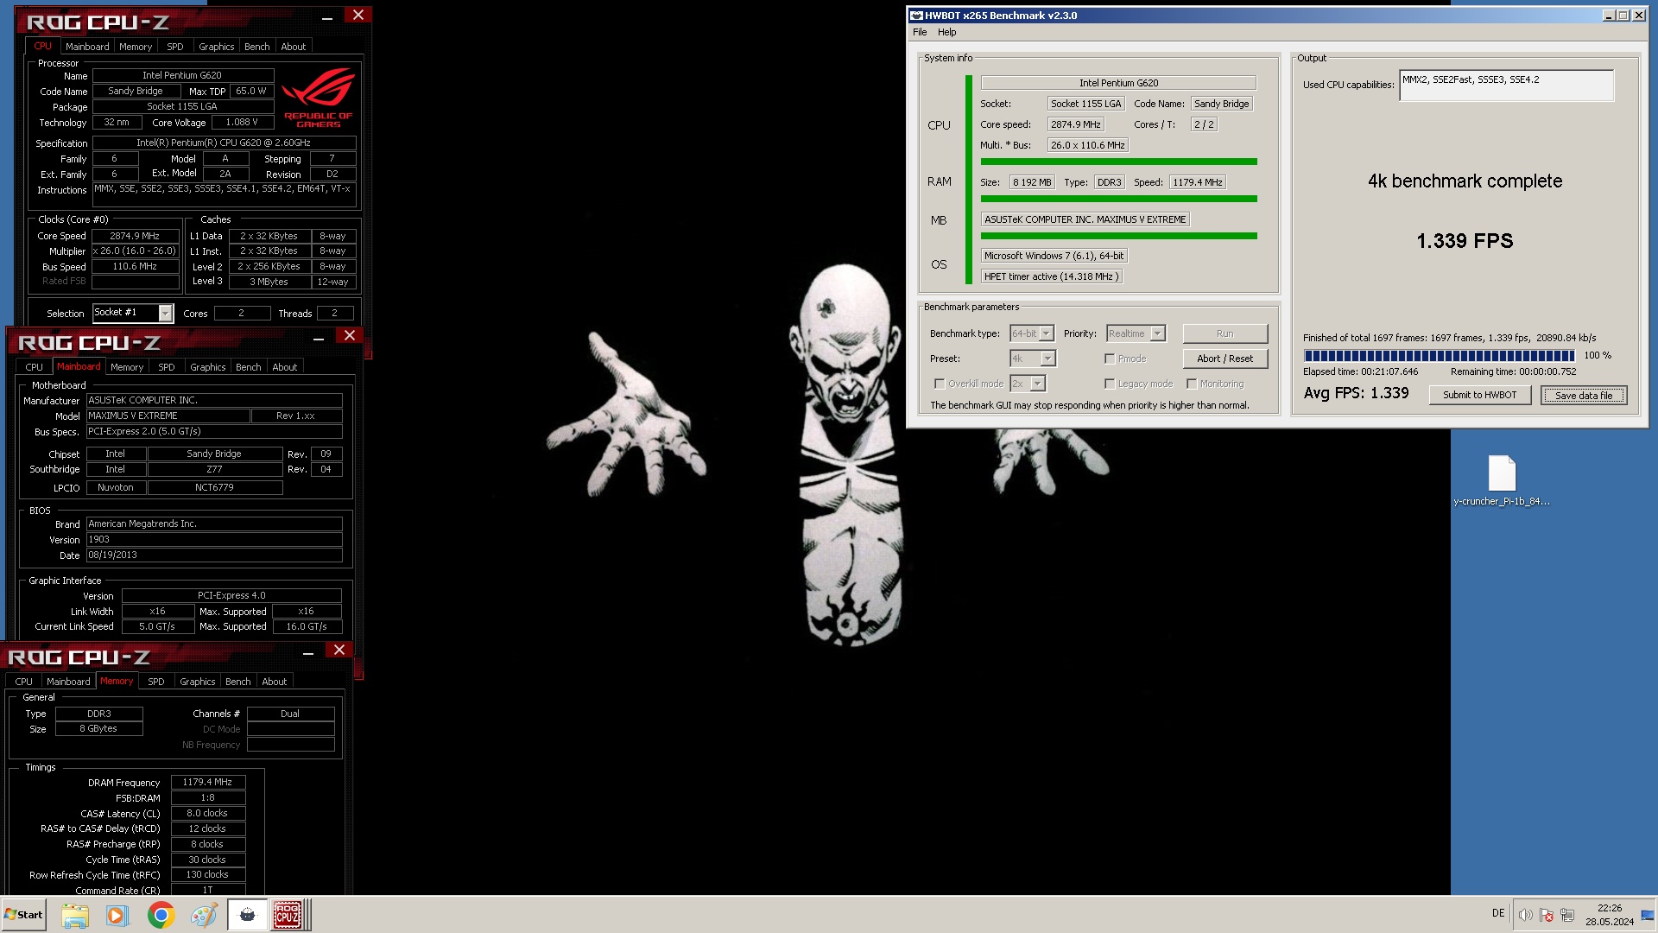Screen dimensions: 1658x933
Task: Open the Priority Realtime dropdown
Action: pos(1136,333)
